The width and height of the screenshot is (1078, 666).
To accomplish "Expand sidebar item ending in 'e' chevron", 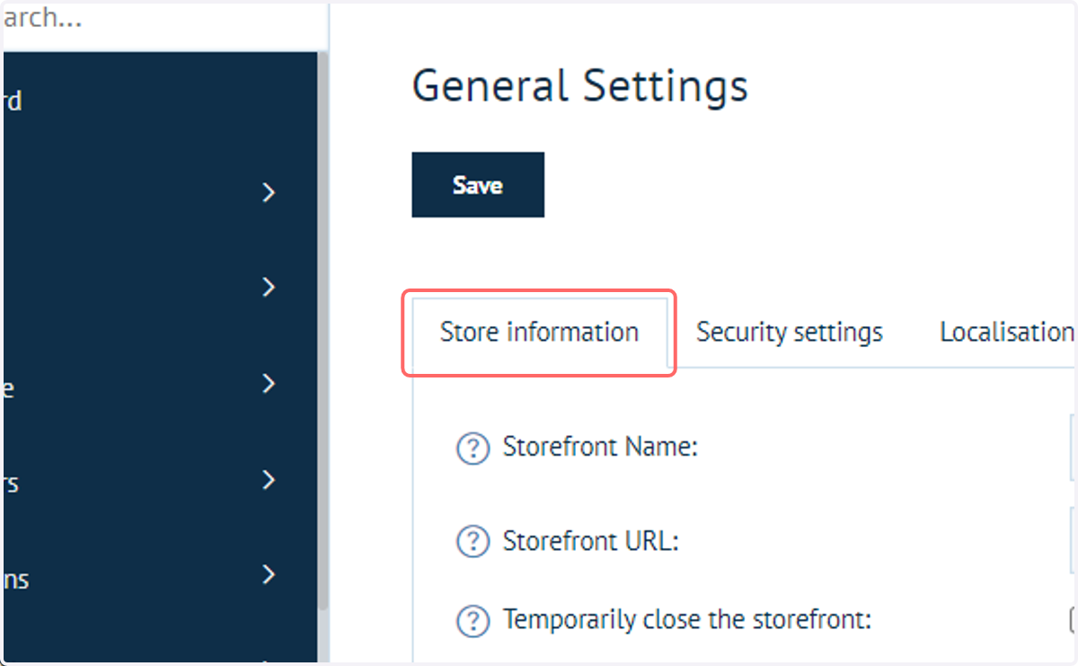I will pyautogui.click(x=268, y=384).
